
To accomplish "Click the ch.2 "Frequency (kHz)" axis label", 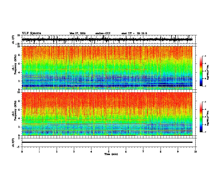I will [x=15, y=111].
